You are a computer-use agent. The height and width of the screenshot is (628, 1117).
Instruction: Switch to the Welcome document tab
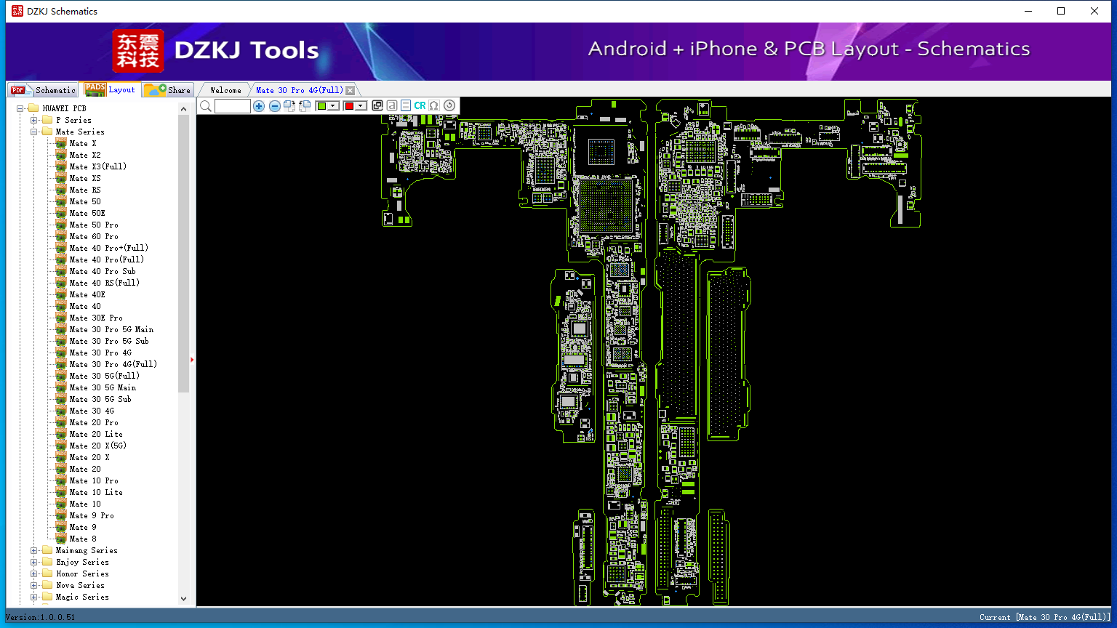[225, 90]
